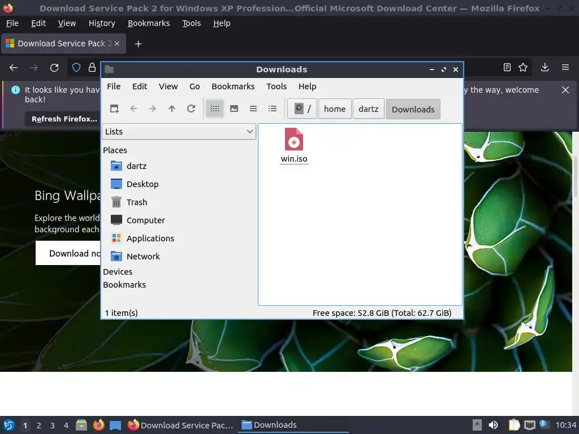
Task: Click Refresh Firefox button
Action: (64, 119)
